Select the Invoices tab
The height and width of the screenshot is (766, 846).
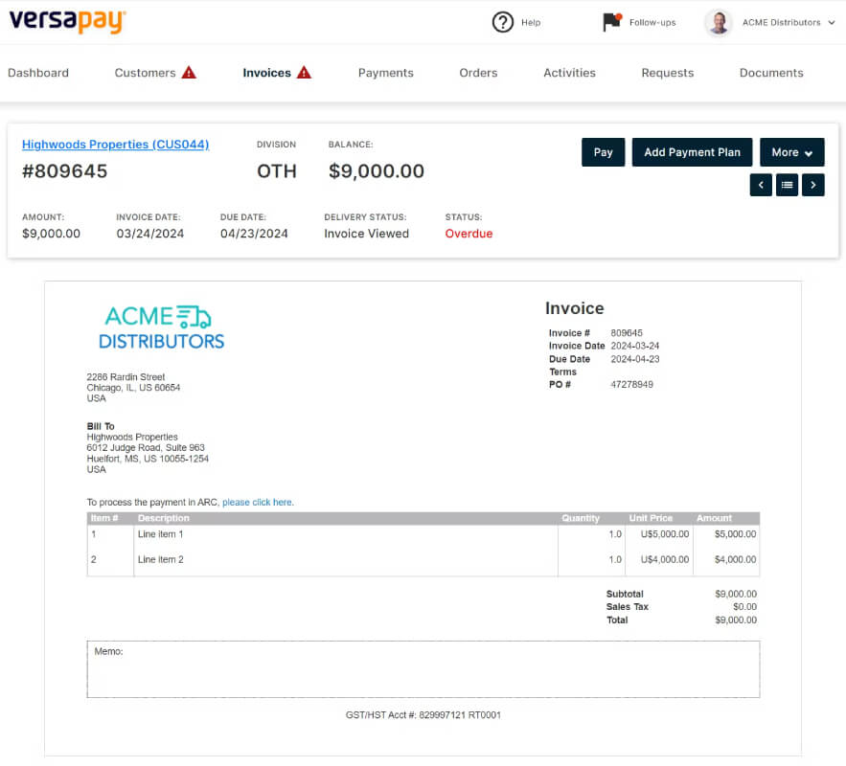point(266,73)
